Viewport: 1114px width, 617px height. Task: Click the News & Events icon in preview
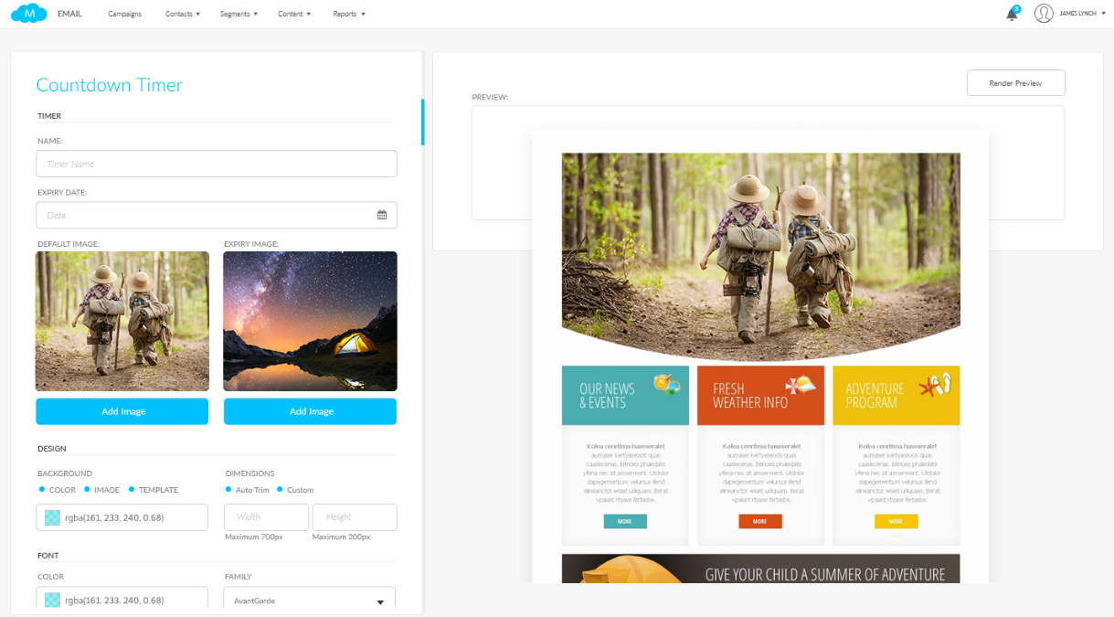[666, 384]
